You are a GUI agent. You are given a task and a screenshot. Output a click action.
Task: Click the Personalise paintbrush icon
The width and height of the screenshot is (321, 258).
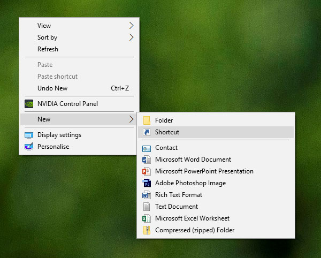pyautogui.click(x=29, y=147)
